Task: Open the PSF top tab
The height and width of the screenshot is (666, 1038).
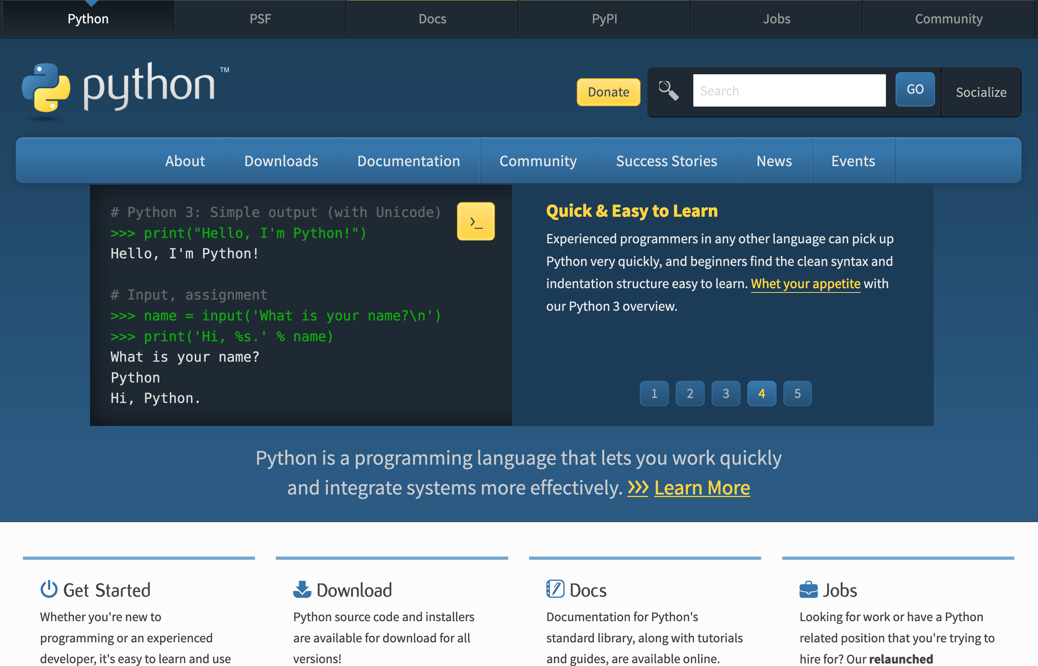Action: pyautogui.click(x=260, y=19)
